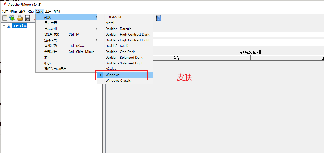The image size is (324, 153).
Task: Select Darklaf - High Contrast Light theme
Action: (125, 40)
